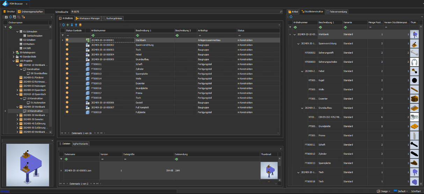Click the save icon in Struktur toolbar
Image resolution: width=424 pixels, height=194 pixels.
pos(6,17)
